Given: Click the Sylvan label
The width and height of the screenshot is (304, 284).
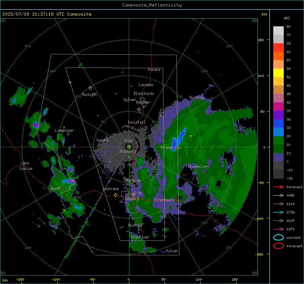Looking at the screenshot, I should (129, 100).
